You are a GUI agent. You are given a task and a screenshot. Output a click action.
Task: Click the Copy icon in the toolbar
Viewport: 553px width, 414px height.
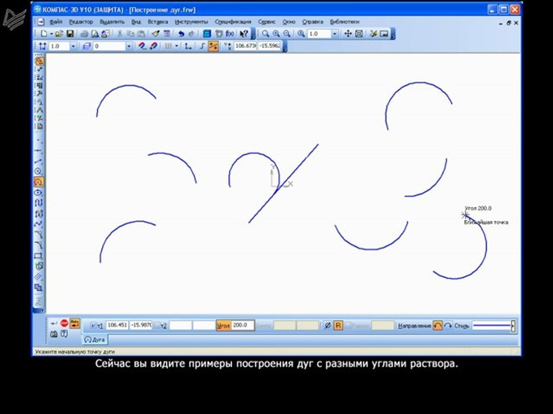pos(131,34)
